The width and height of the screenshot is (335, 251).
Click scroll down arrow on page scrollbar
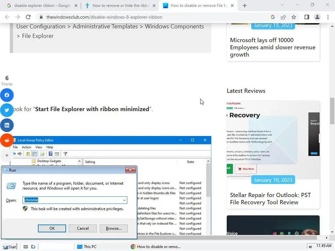[332, 232]
